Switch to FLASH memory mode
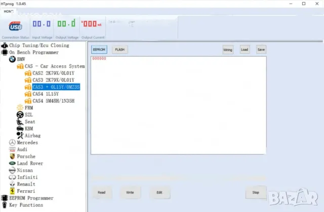The width and height of the screenshot is (324, 212). point(119,50)
